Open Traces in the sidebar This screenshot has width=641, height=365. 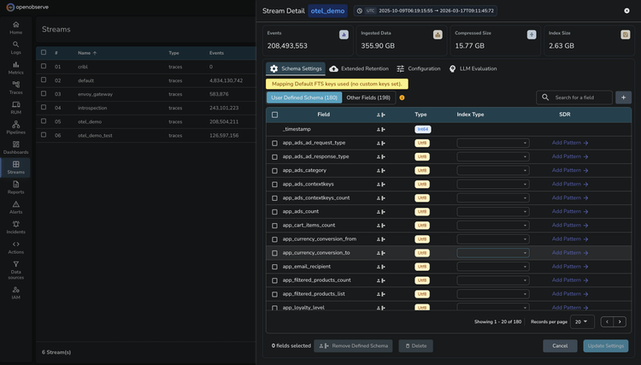(15, 88)
